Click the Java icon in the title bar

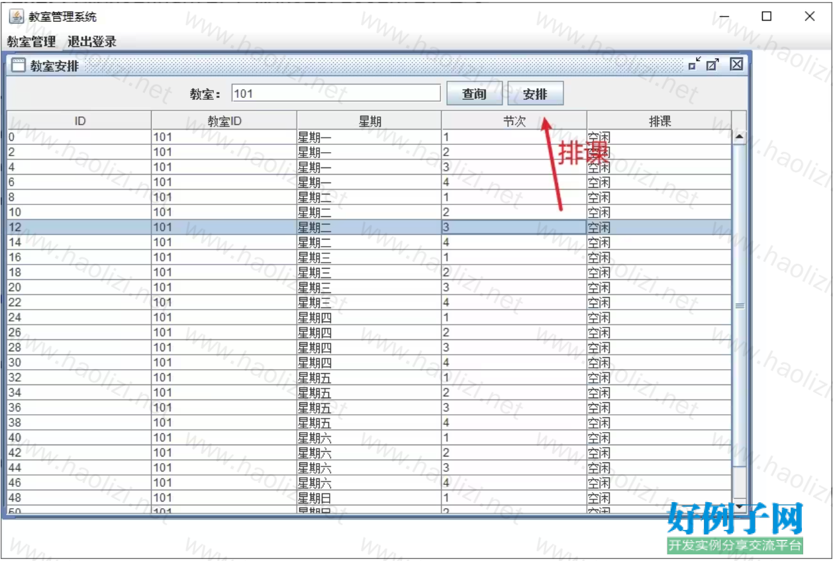click(x=16, y=17)
